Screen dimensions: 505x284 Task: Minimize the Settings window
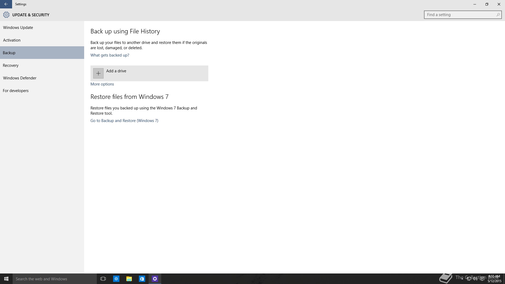[475, 4]
